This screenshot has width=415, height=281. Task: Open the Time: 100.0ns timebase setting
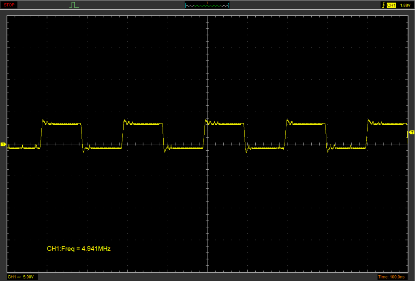pos(391,277)
